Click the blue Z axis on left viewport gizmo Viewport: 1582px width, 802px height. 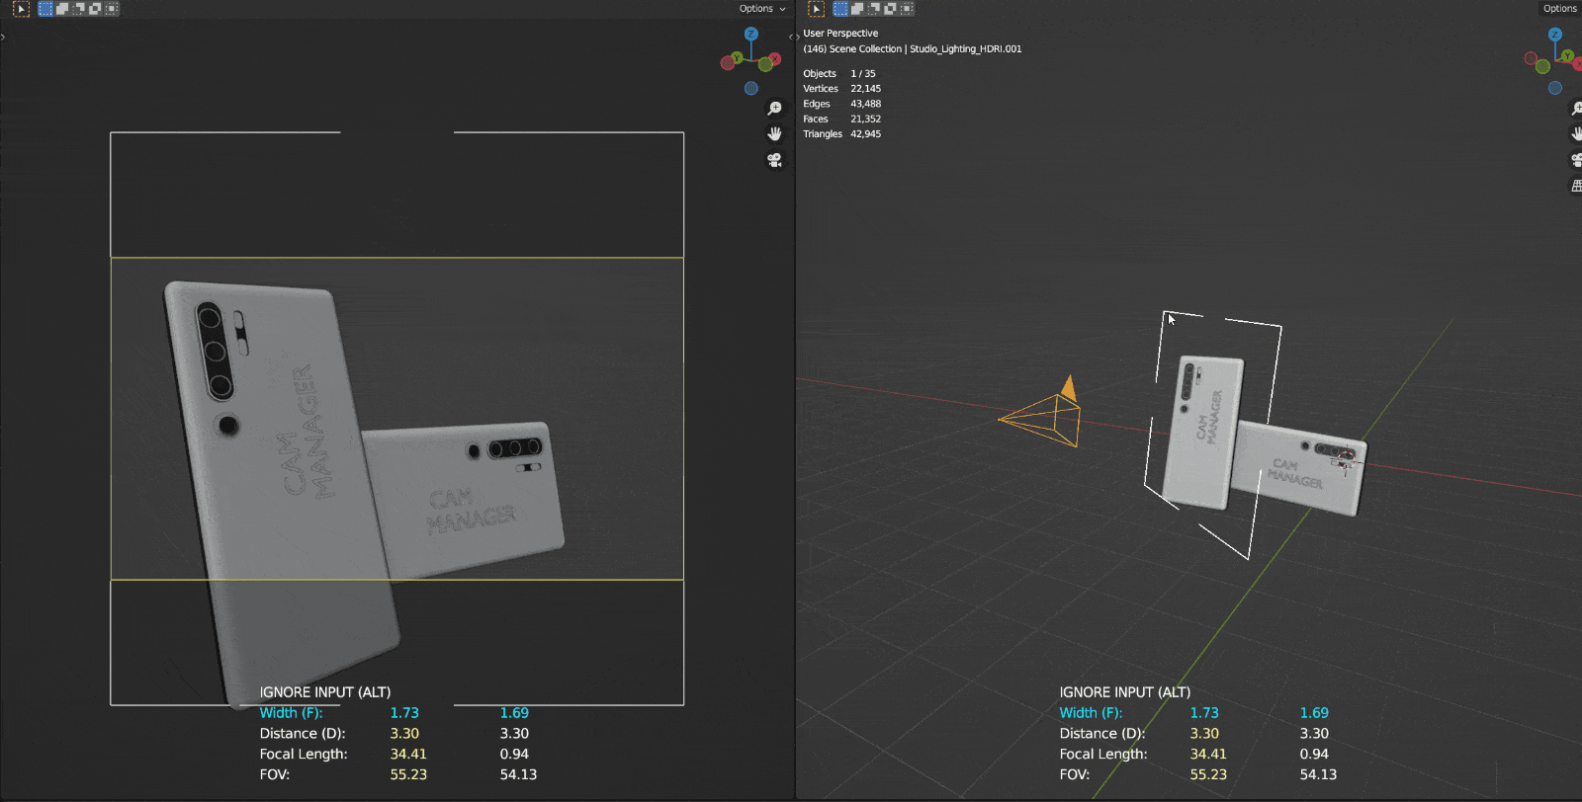click(x=751, y=34)
